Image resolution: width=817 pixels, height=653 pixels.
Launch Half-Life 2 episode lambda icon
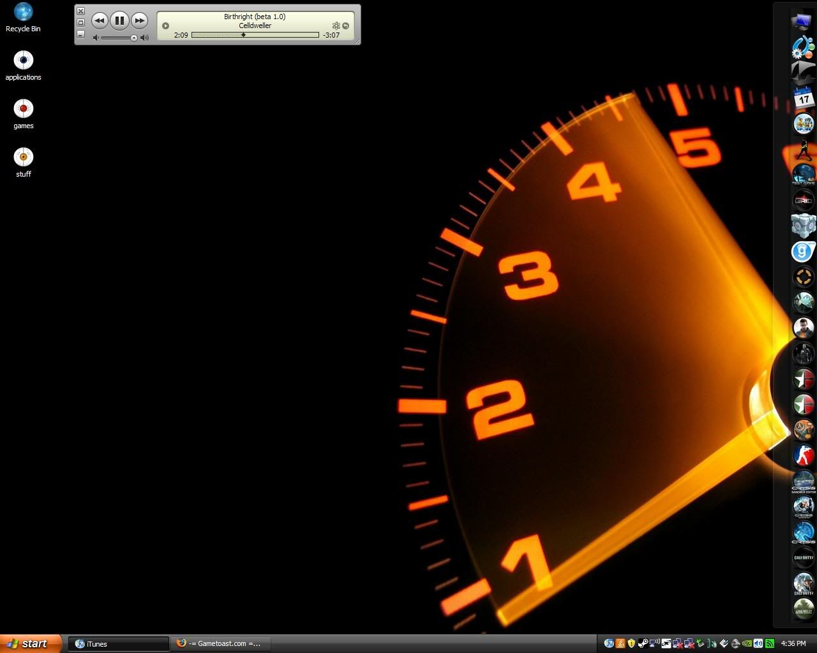point(803,430)
